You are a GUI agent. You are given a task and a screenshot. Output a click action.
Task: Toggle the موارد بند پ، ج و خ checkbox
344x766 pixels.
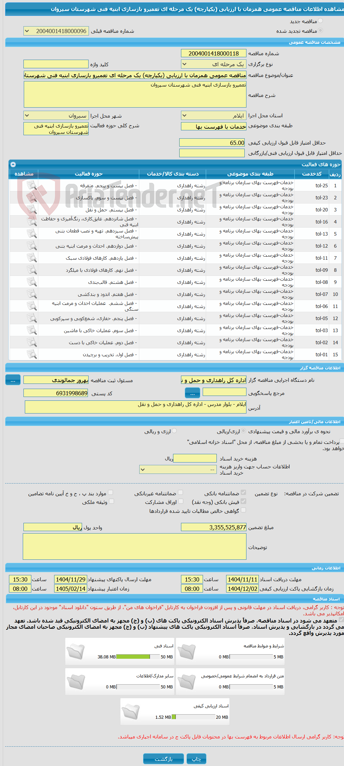pos(110,493)
